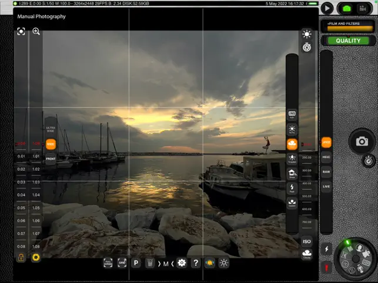This screenshot has height=283, width=378.
Task: Click the brightness sun icon at top
Action: click(306, 34)
